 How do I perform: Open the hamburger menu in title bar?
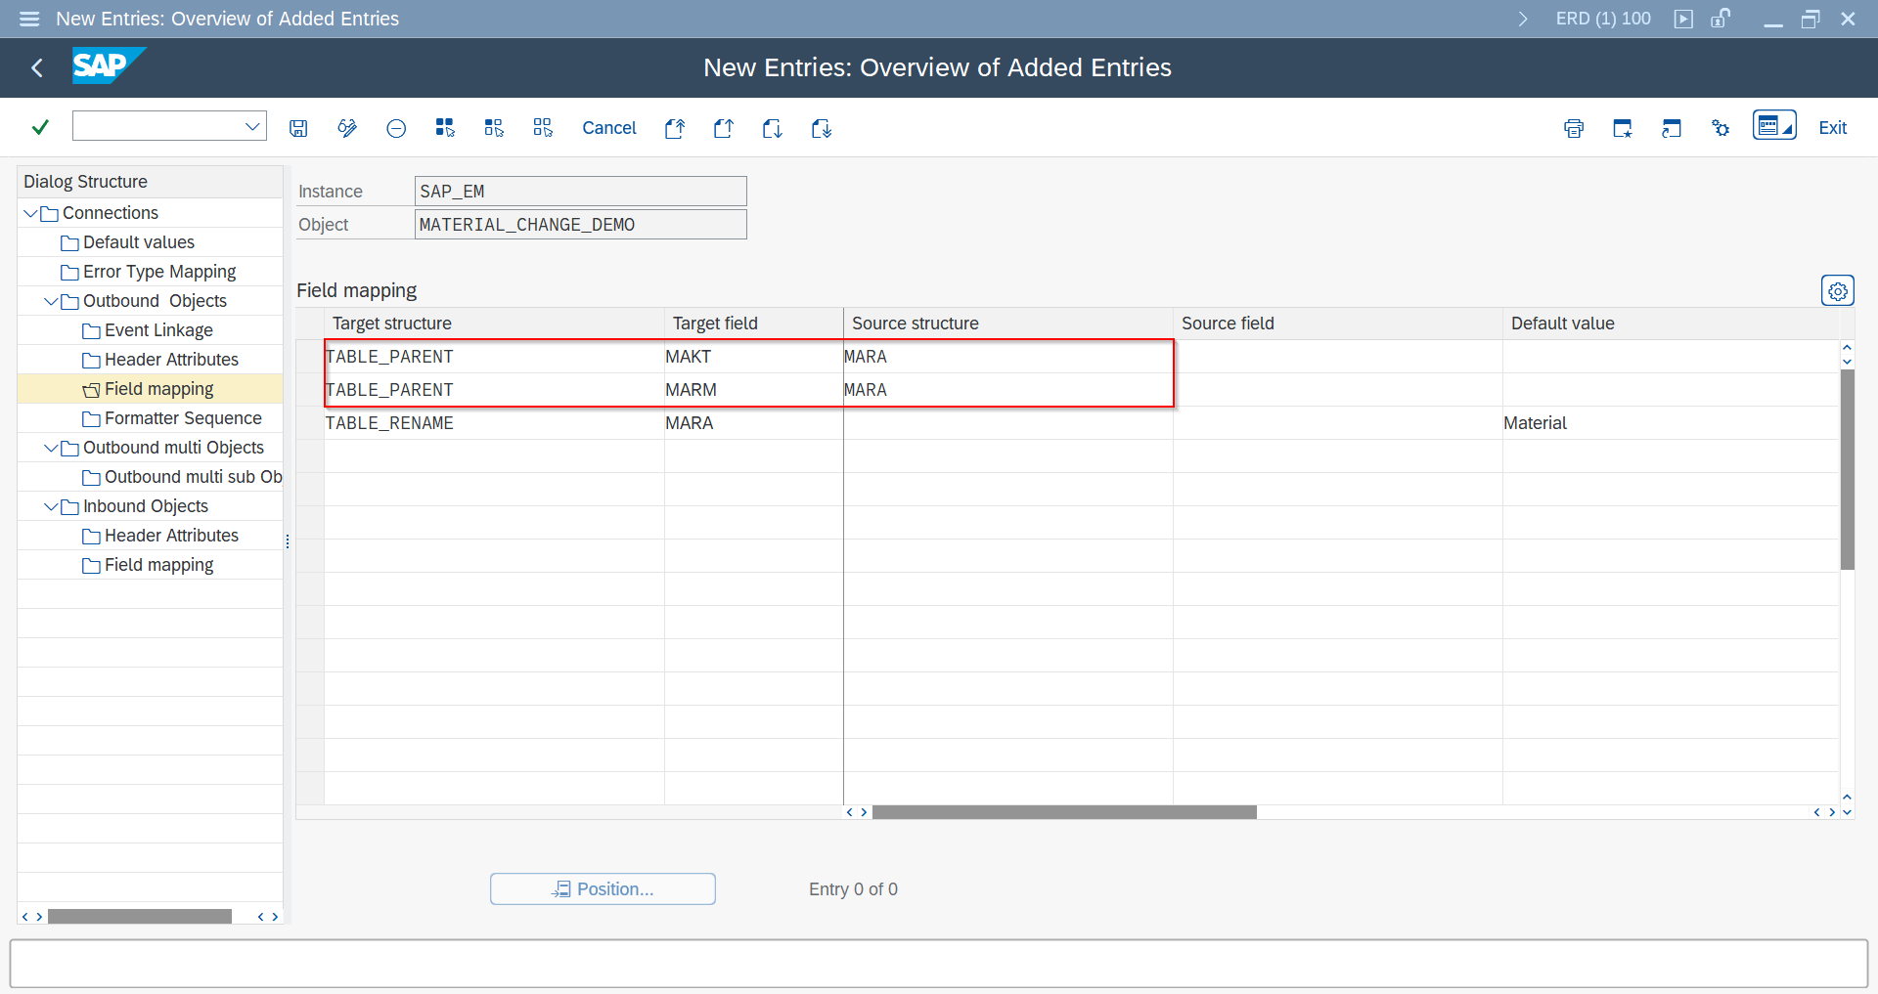(x=29, y=19)
